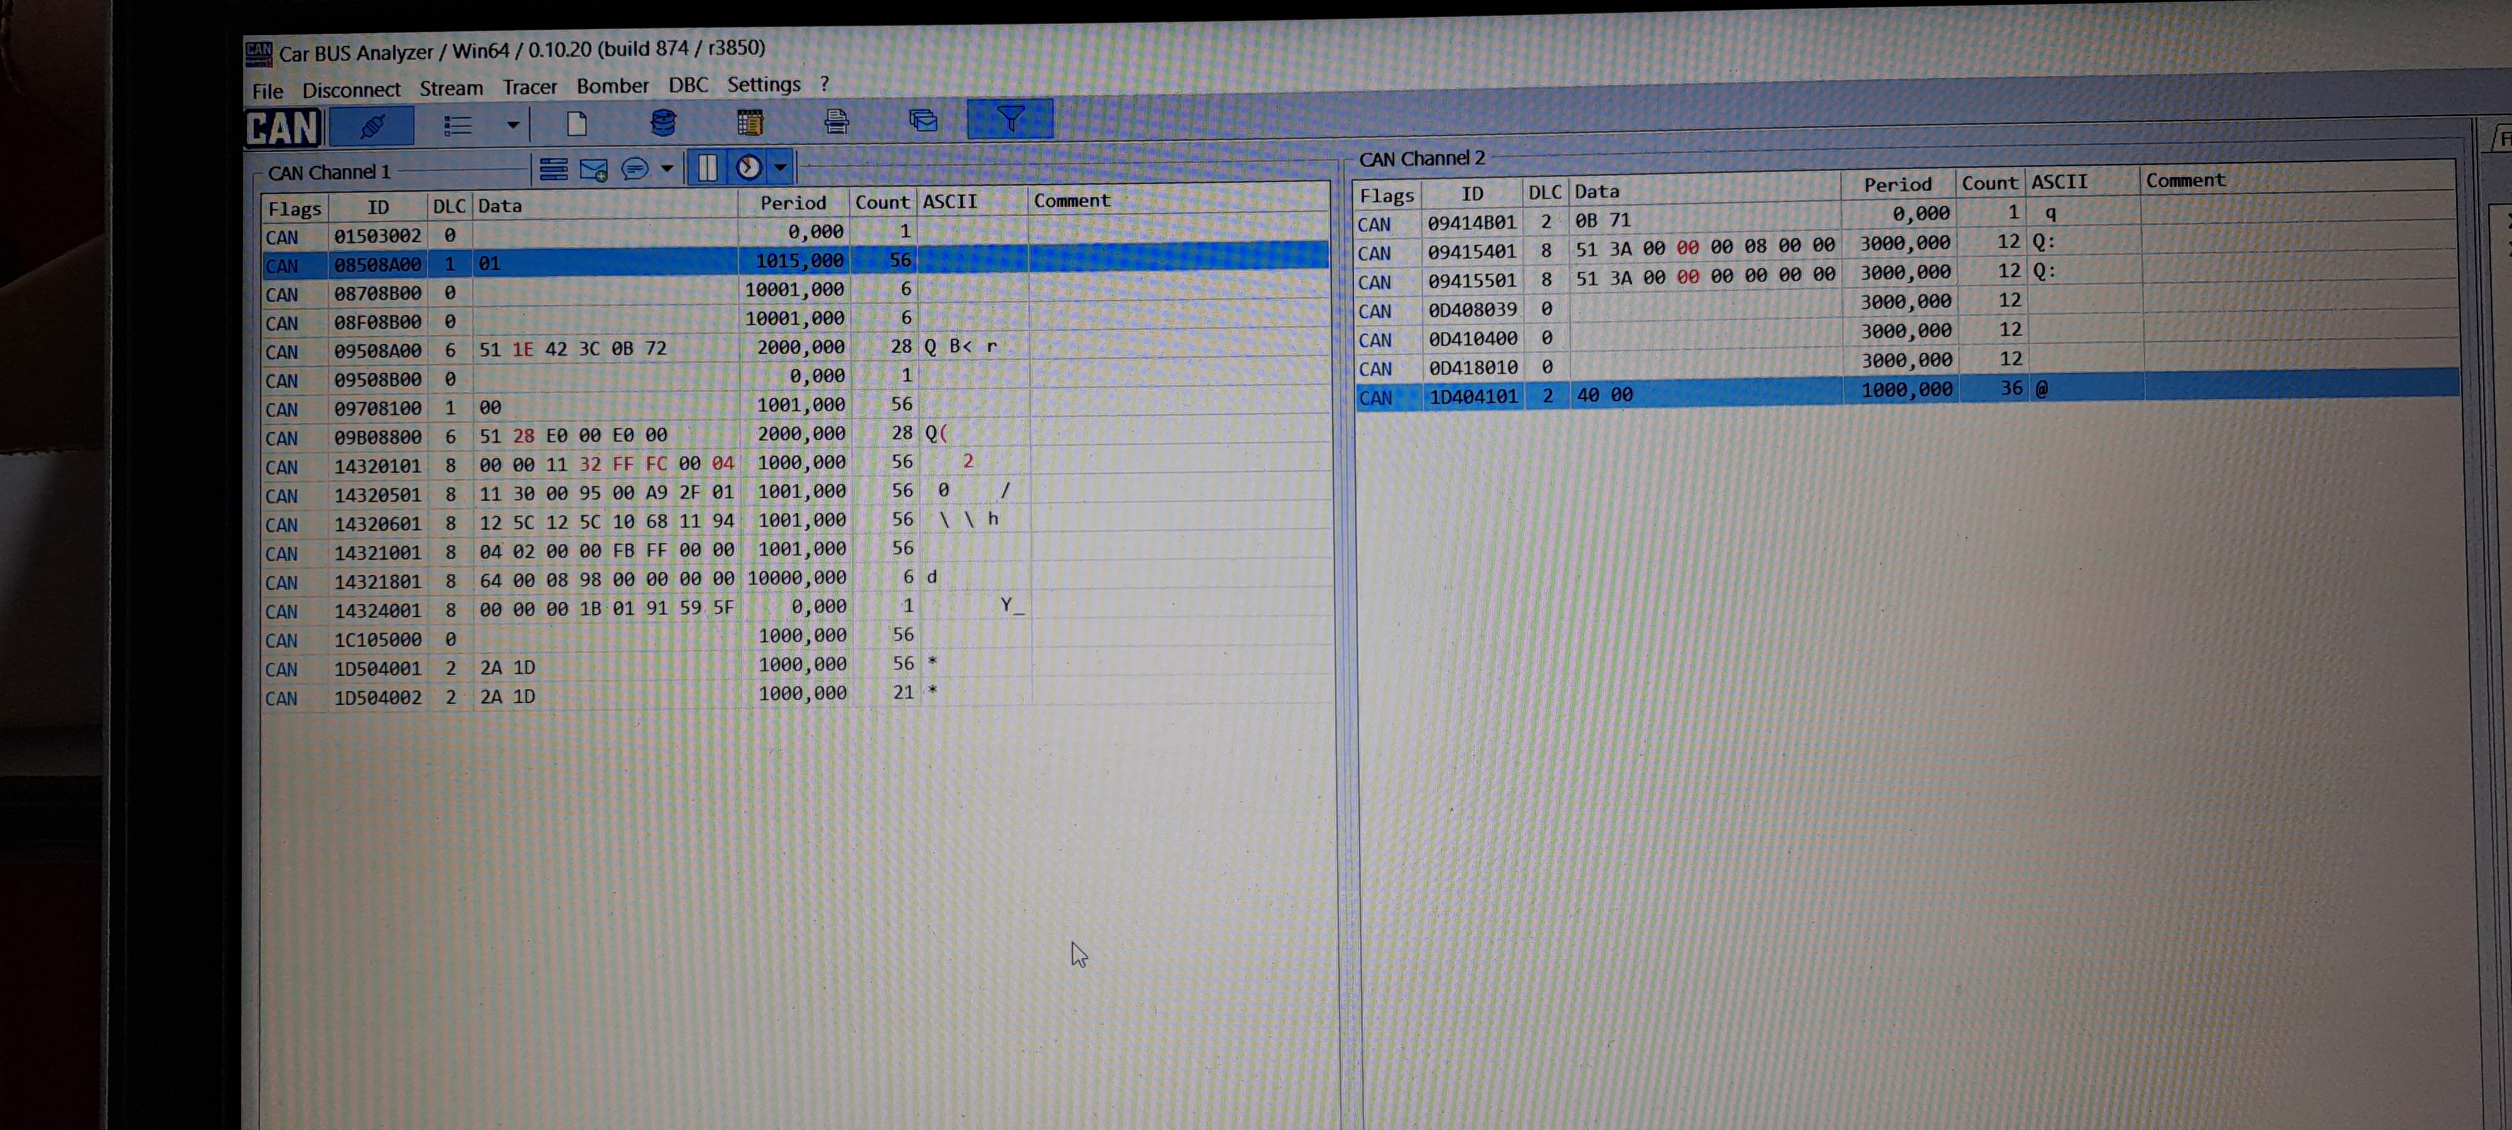Click the printer icon in toolbar
2512x1130 pixels.
point(836,121)
